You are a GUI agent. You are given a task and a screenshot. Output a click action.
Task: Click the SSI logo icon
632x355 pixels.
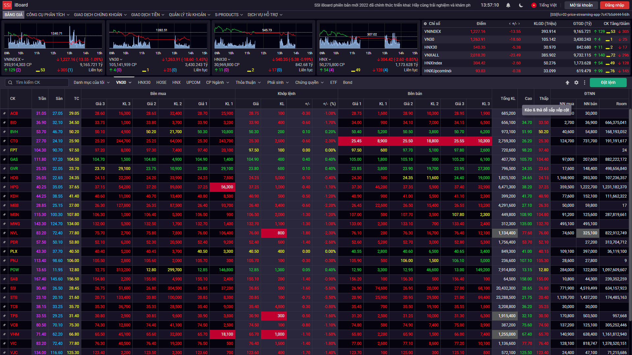tap(7, 5)
